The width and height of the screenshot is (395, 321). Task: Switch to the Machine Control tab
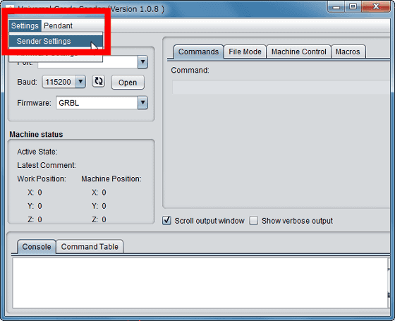click(298, 52)
